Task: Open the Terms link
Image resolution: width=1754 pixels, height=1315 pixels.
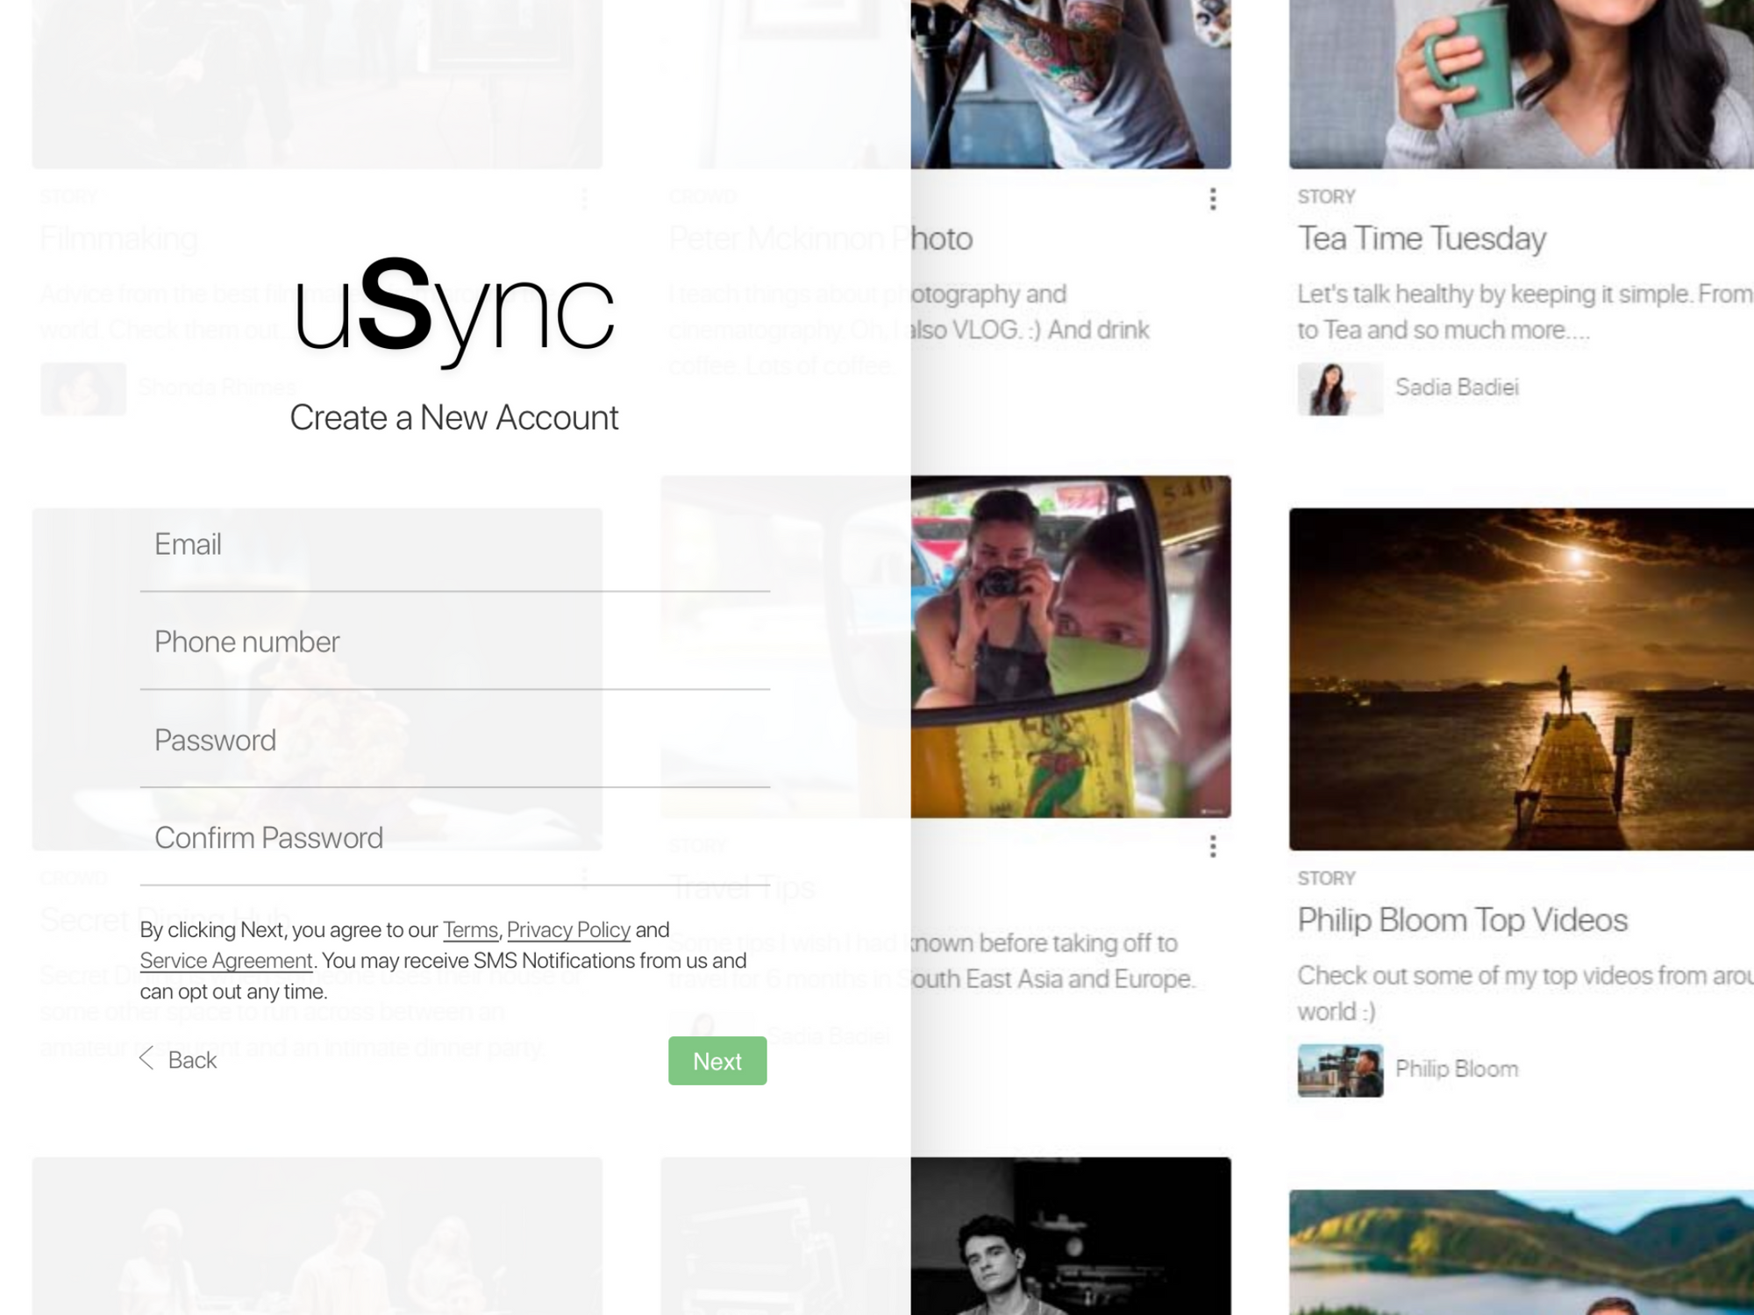Action: (470, 930)
